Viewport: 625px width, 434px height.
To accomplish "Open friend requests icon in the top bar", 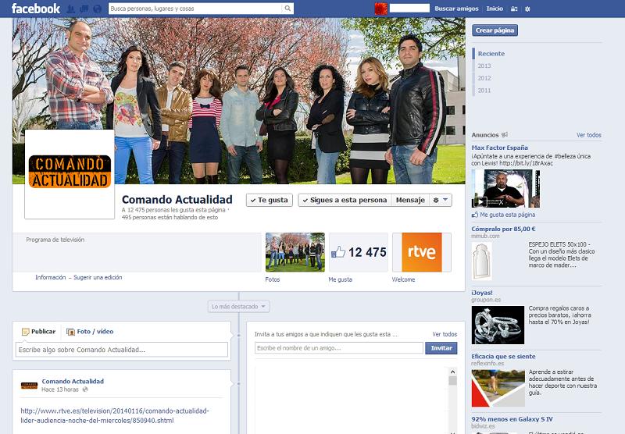I will 71,9.
